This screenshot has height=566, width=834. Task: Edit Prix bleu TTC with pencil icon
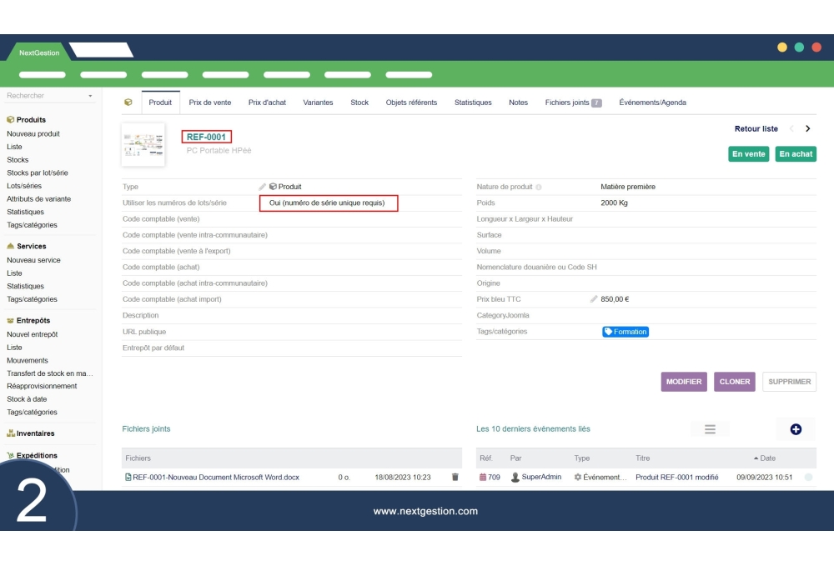(x=594, y=299)
